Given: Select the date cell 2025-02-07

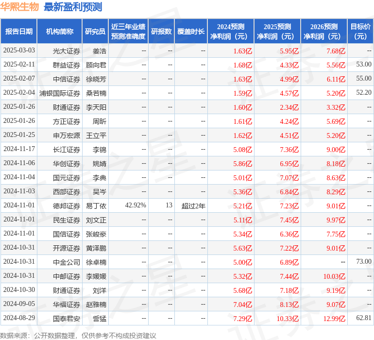Looking at the screenshot, I should pyautogui.click(x=19, y=79).
